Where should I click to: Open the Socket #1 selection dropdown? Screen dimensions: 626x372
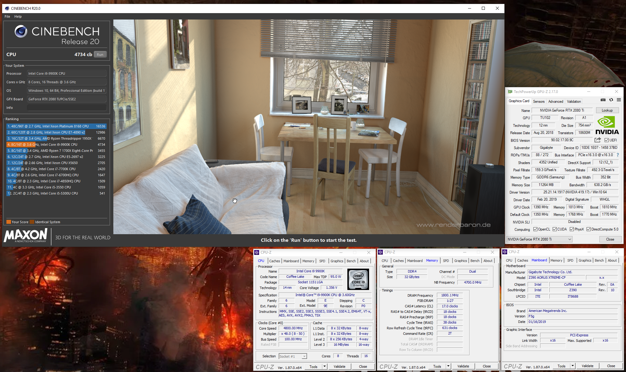(293, 356)
